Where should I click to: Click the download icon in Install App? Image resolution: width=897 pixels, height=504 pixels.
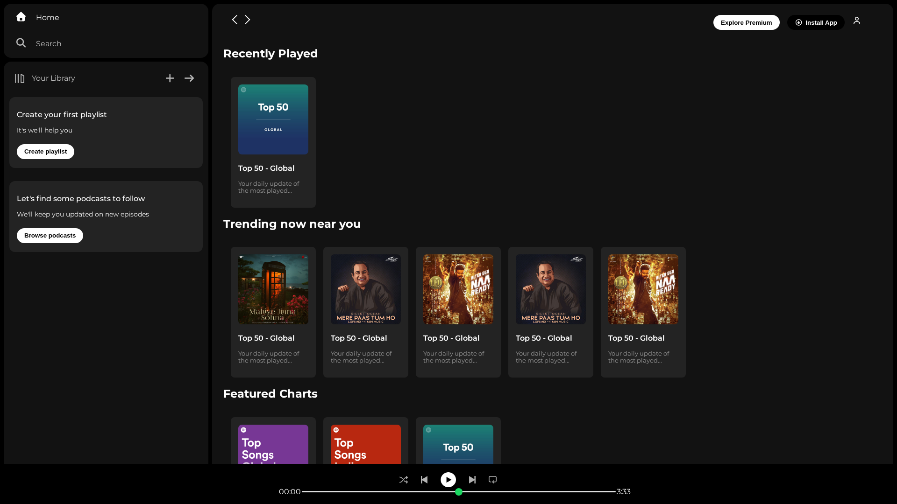point(798,22)
